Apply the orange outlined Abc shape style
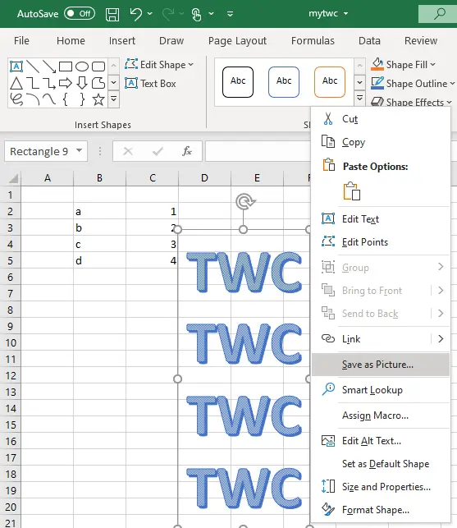 tap(330, 82)
